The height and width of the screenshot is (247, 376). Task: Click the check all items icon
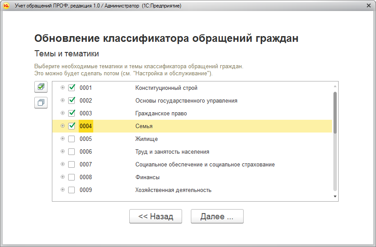[41, 87]
